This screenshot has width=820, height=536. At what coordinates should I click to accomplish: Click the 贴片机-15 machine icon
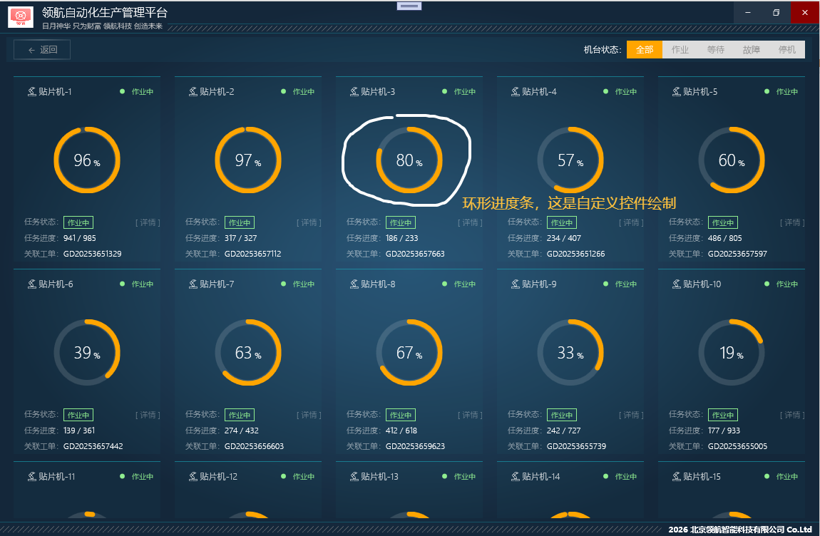coord(676,476)
